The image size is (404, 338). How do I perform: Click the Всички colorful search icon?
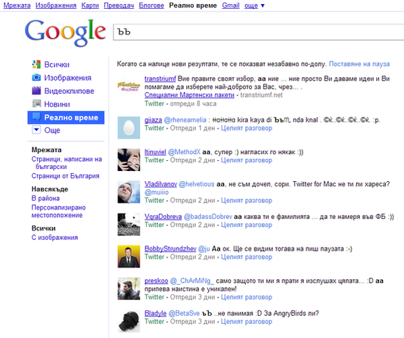pos(36,64)
